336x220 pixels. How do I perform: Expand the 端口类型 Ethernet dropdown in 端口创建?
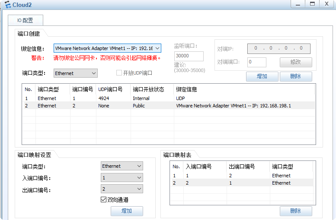pyautogui.click(x=76, y=73)
